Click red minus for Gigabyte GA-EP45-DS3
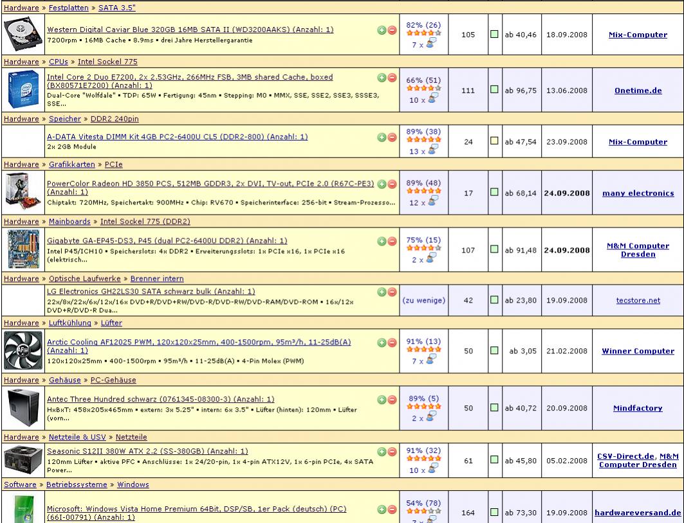 pos(392,241)
